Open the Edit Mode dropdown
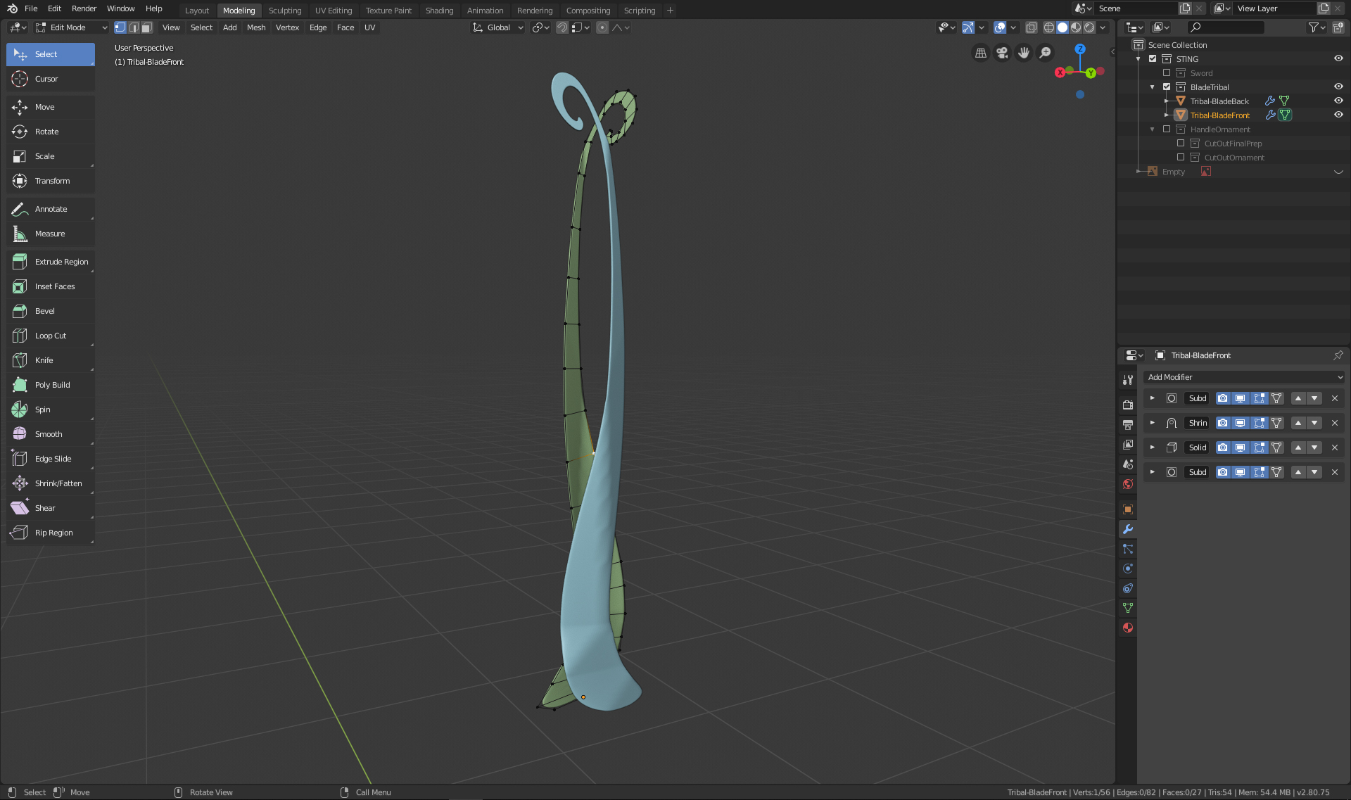 (x=70, y=27)
